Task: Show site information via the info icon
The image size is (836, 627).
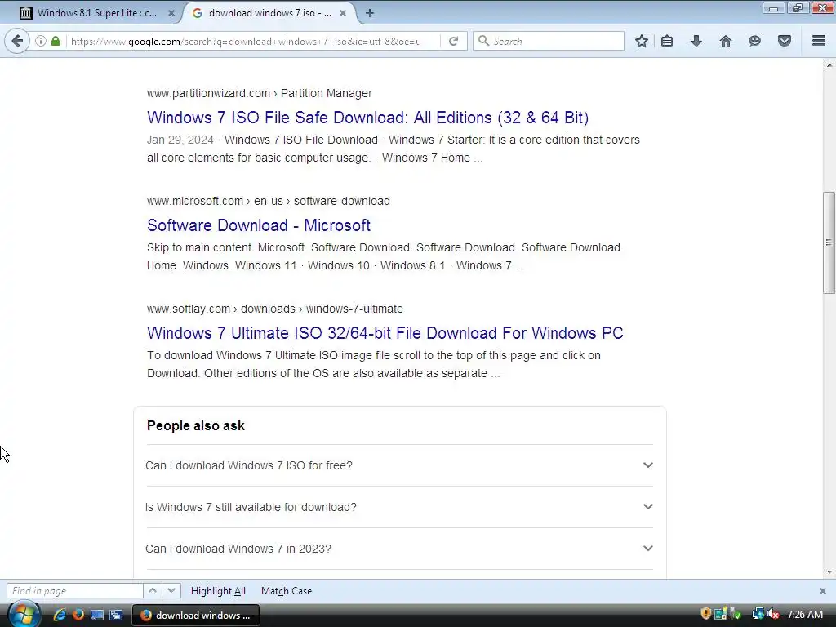Action: pyautogui.click(x=41, y=41)
